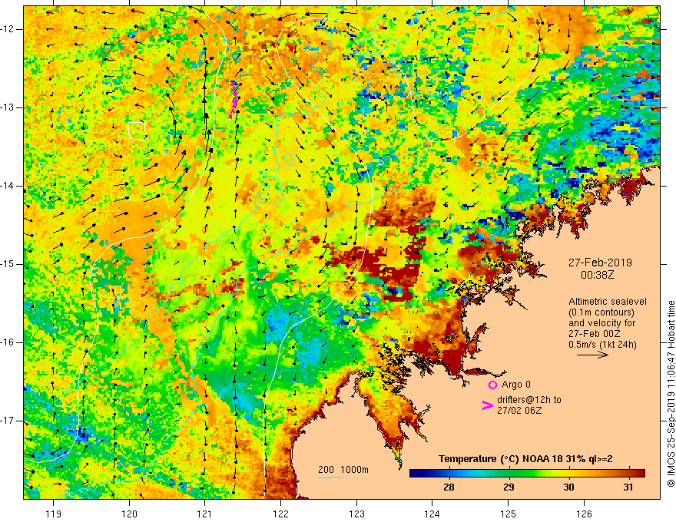
Task: Click longitude axis label 120
Action: tap(129, 514)
